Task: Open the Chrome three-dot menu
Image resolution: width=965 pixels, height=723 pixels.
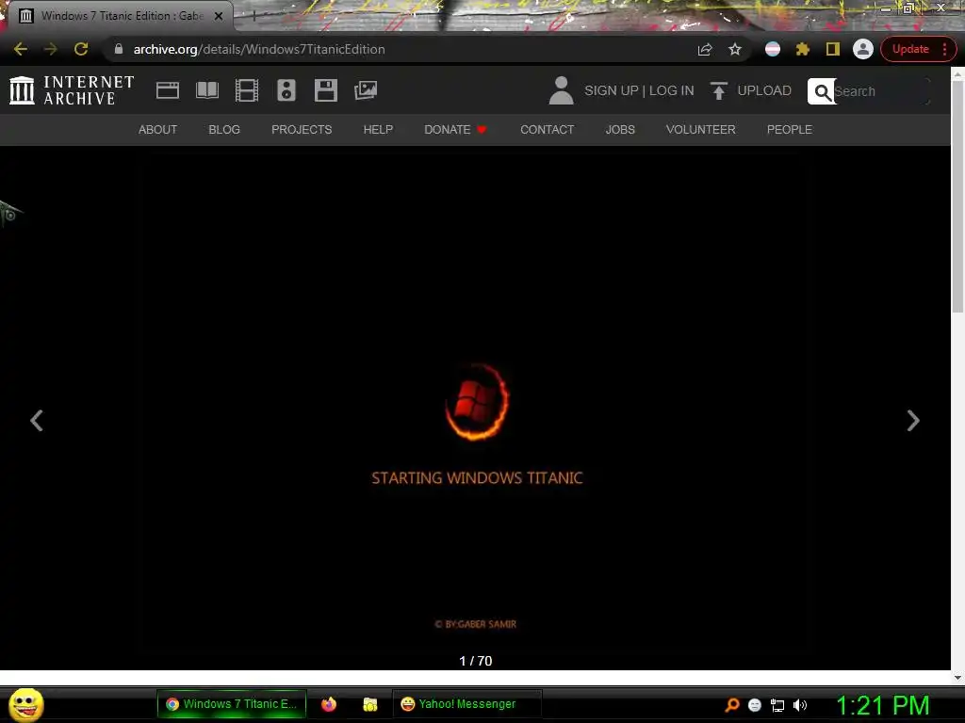Action: (944, 49)
